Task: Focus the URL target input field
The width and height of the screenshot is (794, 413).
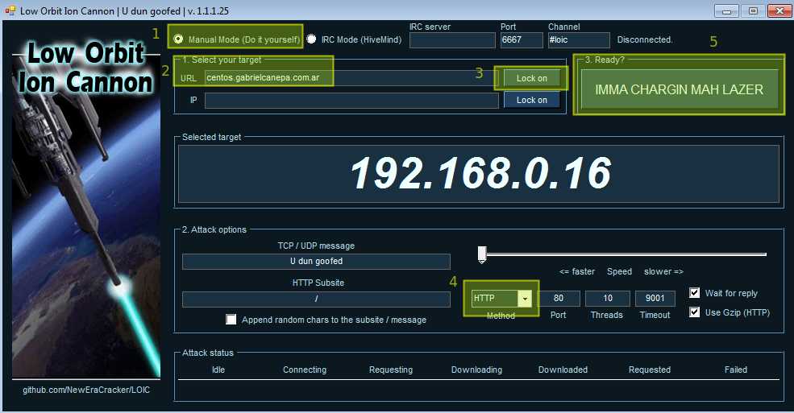Action: point(351,78)
